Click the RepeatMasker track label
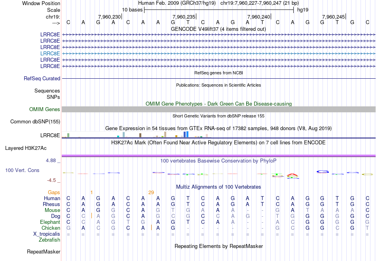376x261 pixels. tap(44, 252)
